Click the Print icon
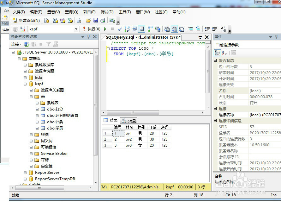281x202 pixels. 103,20
